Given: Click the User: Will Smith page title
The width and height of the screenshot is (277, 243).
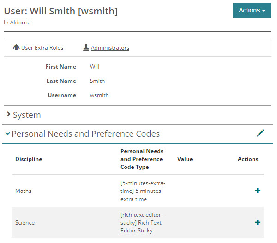Looking at the screenshot, I should coord(61,11).
